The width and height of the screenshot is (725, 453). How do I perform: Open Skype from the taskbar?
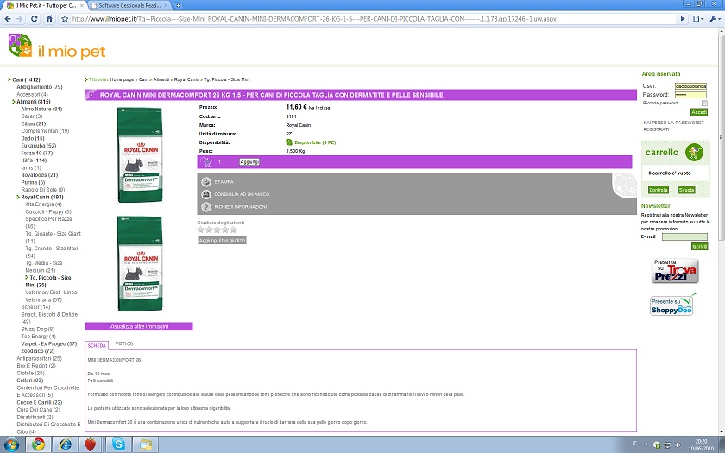(x=118, y=444)
